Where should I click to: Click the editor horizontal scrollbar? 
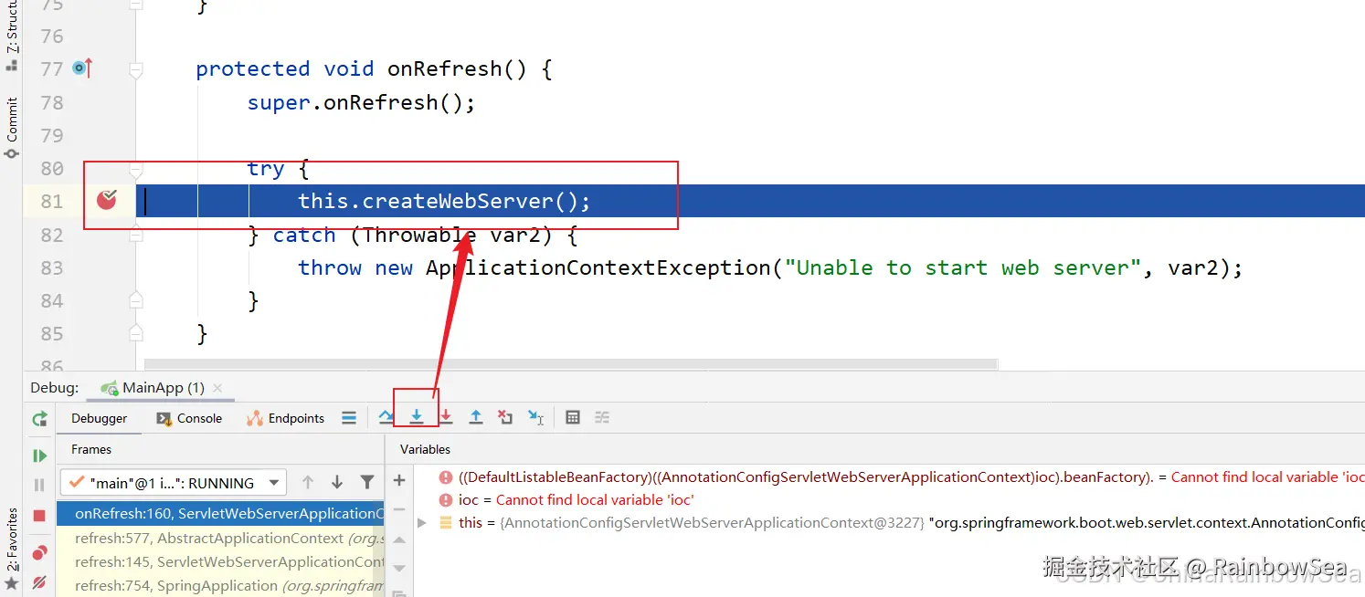pyautogui.click(x=570, y=363)
